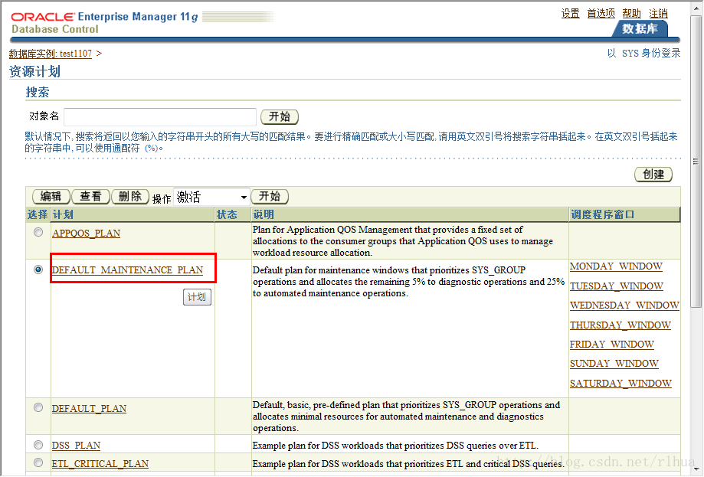Viewport: 704px width, 477px height.
Task: Select the DEFAULT_PLAN radio button
Action: tap(38, 407)
